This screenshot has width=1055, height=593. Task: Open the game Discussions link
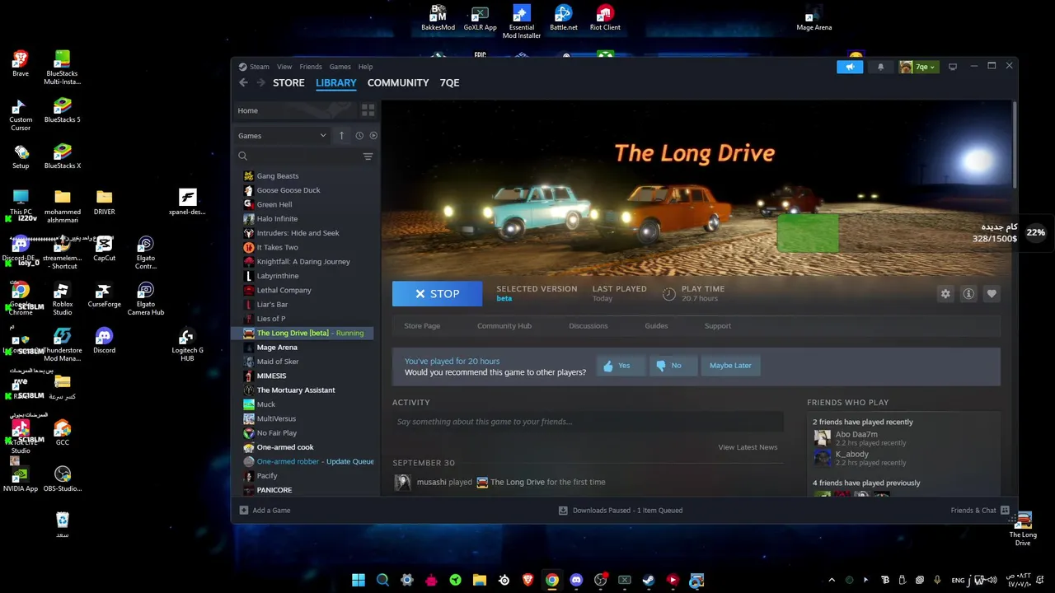coord(588,326)
